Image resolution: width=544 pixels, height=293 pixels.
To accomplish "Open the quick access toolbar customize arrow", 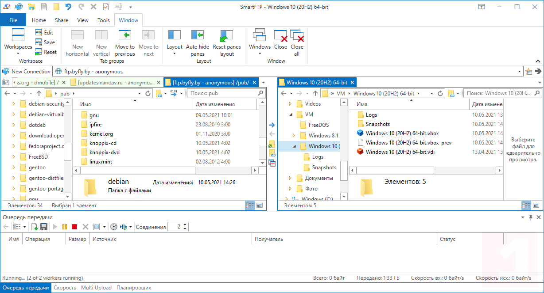I will pos(130,7).
